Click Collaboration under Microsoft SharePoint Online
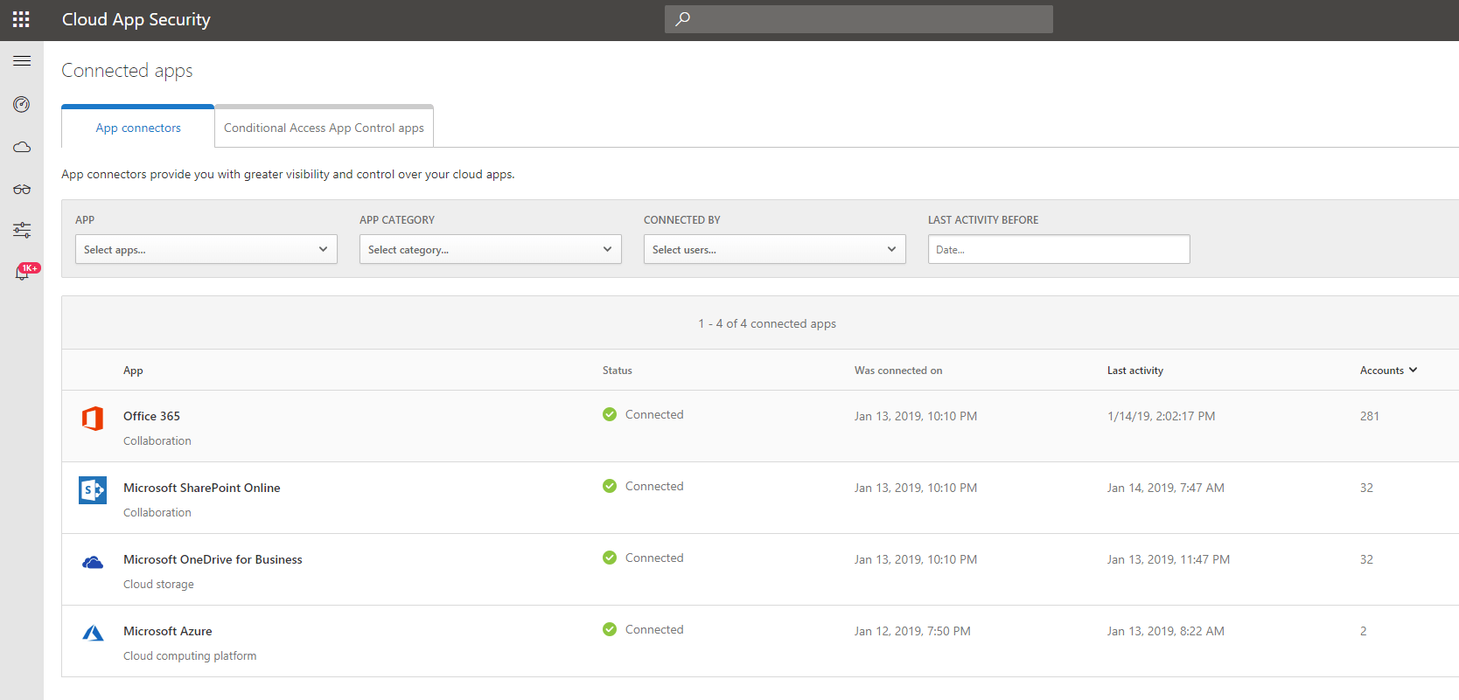Image resolution: width=1459 pixels, height=700 pixels. pos(157,512)
